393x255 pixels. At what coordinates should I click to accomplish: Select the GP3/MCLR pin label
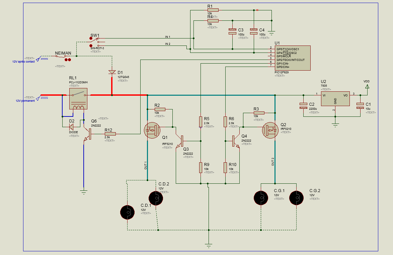(x=284, y=56)
